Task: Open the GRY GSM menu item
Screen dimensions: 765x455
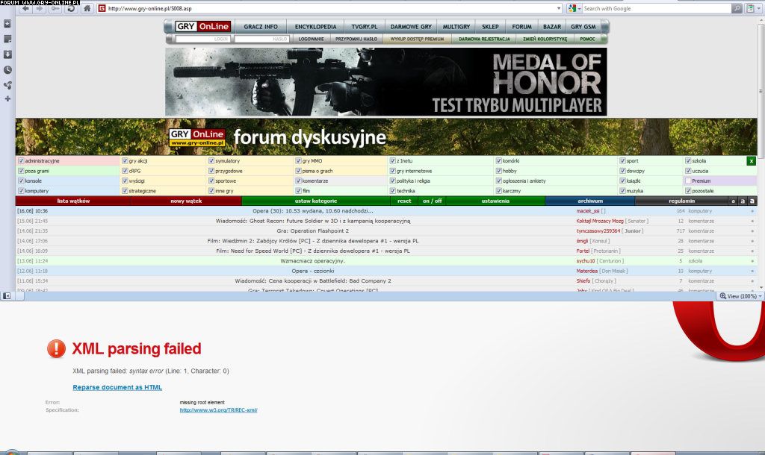Action: pyautogui.click(x=583, y=27)
